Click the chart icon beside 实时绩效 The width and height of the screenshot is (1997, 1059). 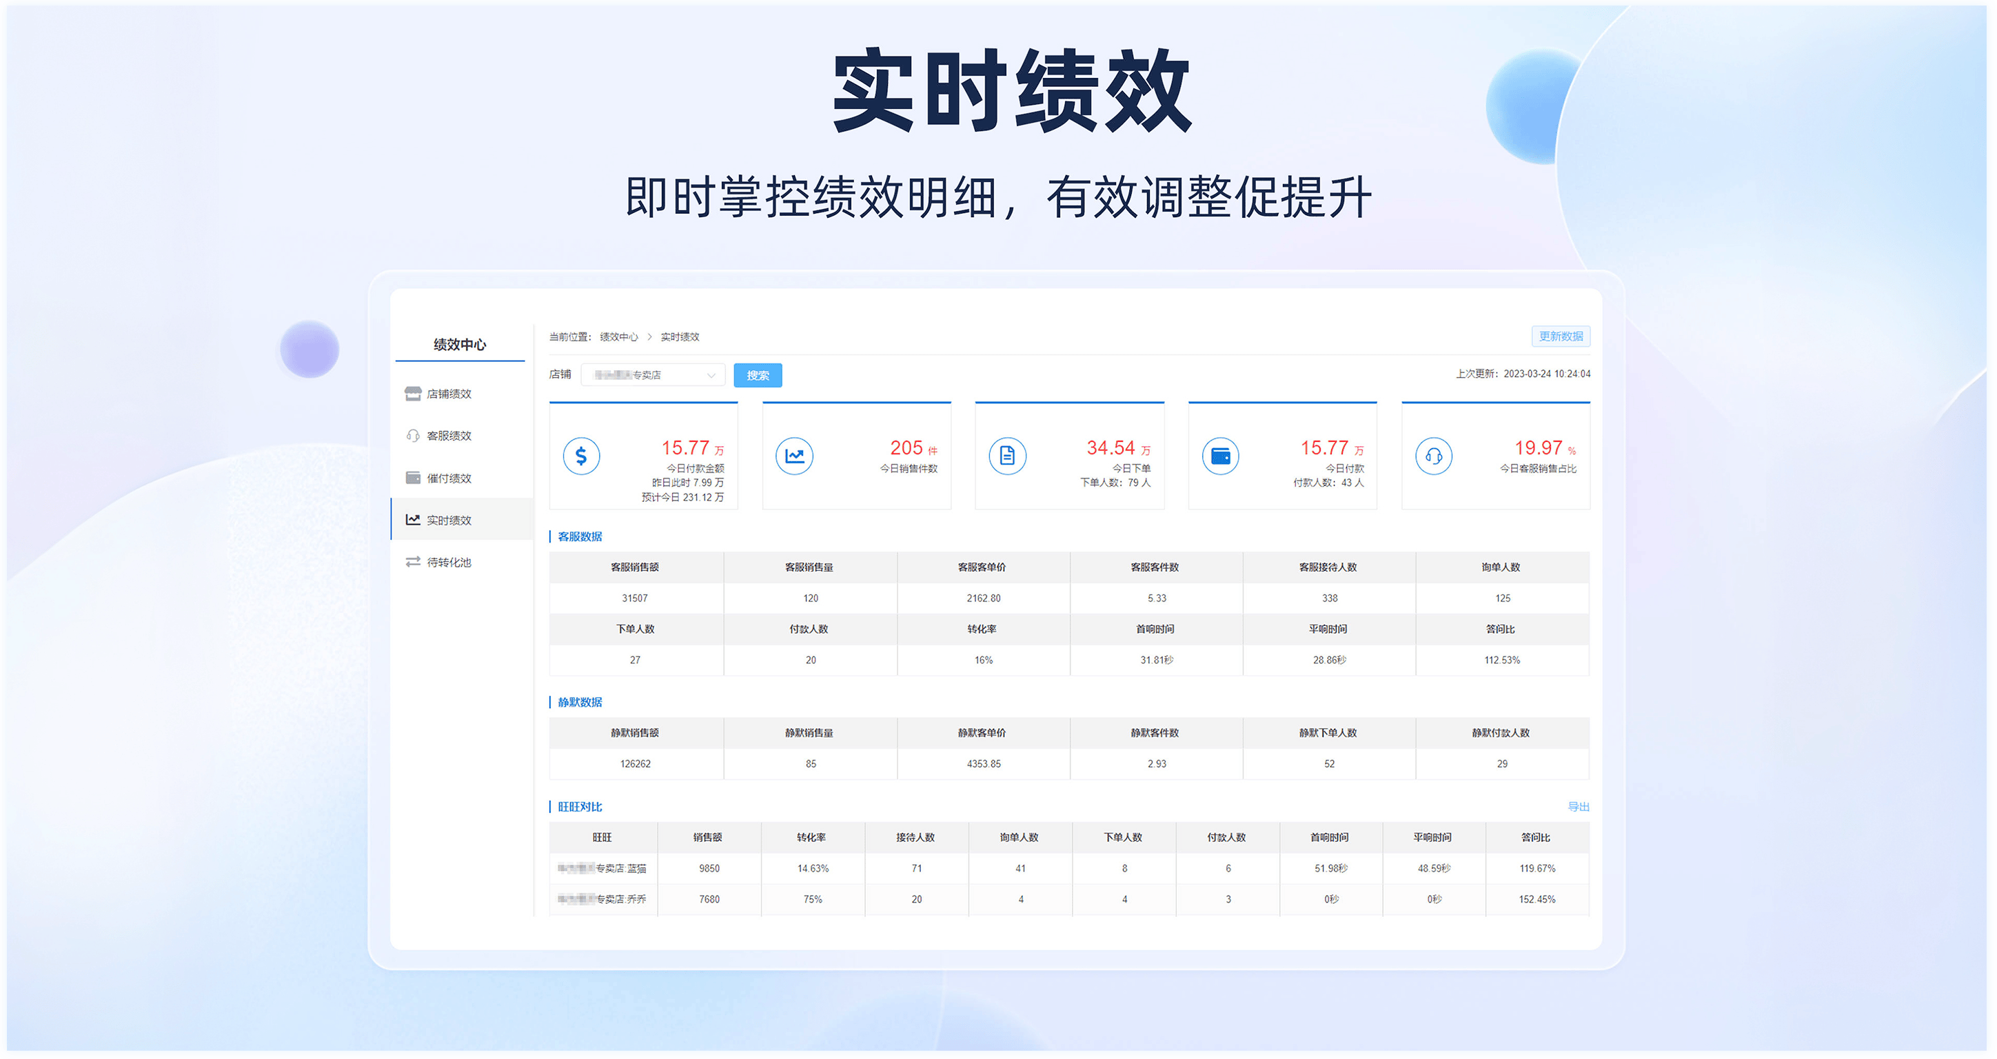point(412,519)
